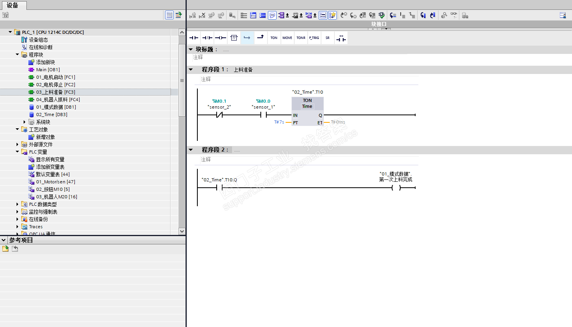The width and height of the screenshot is (572, 327).
Task: Toggle the favorites bar display in editor
Action: pos(332,15)
